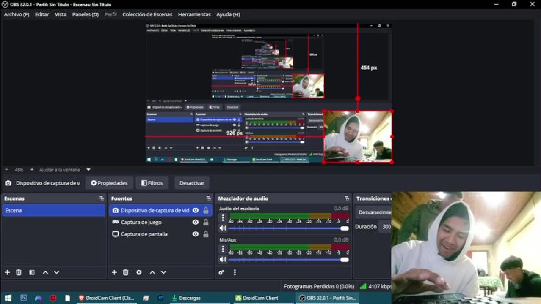Hide Captura de pantalla source

(x=196, y=234)
